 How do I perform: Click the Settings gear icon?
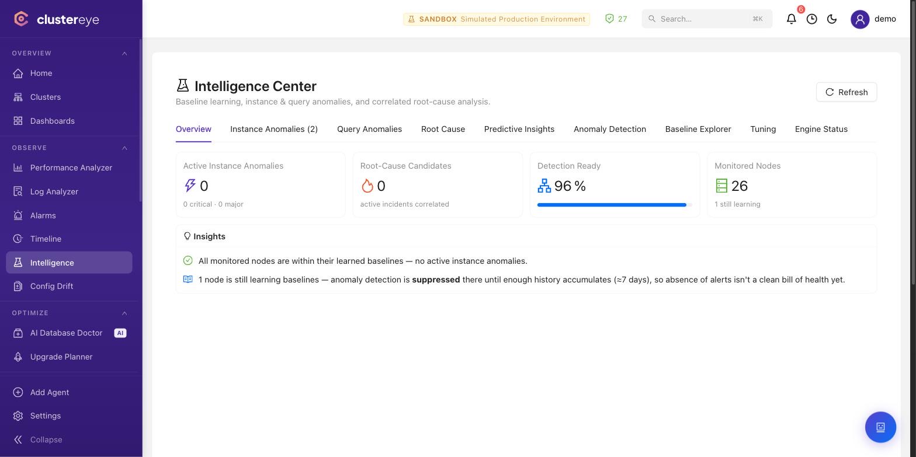point(18,416)
